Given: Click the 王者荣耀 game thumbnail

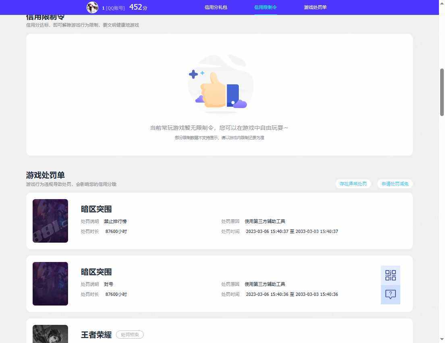Looking at the screenshot, I should click(x=50, y=334).
